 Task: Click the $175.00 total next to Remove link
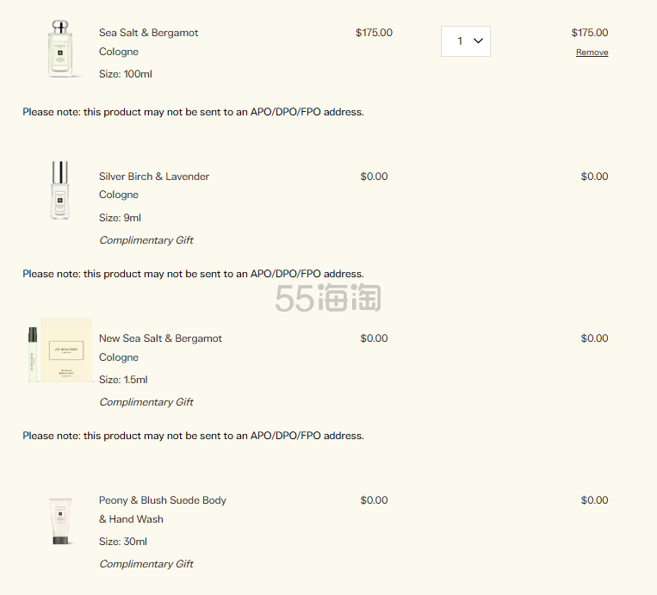coord(590,33)
